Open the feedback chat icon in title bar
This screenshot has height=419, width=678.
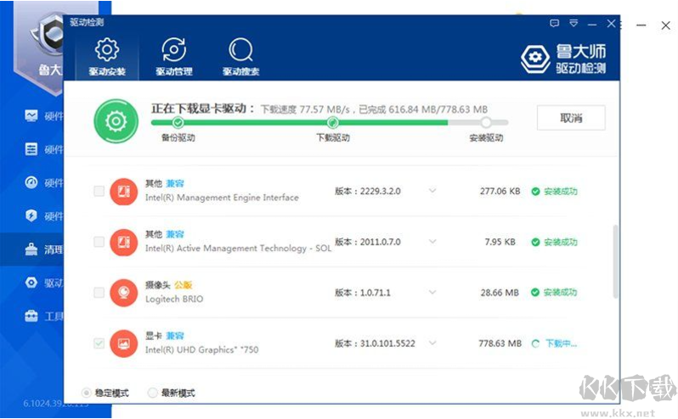[x=554, y=23]
